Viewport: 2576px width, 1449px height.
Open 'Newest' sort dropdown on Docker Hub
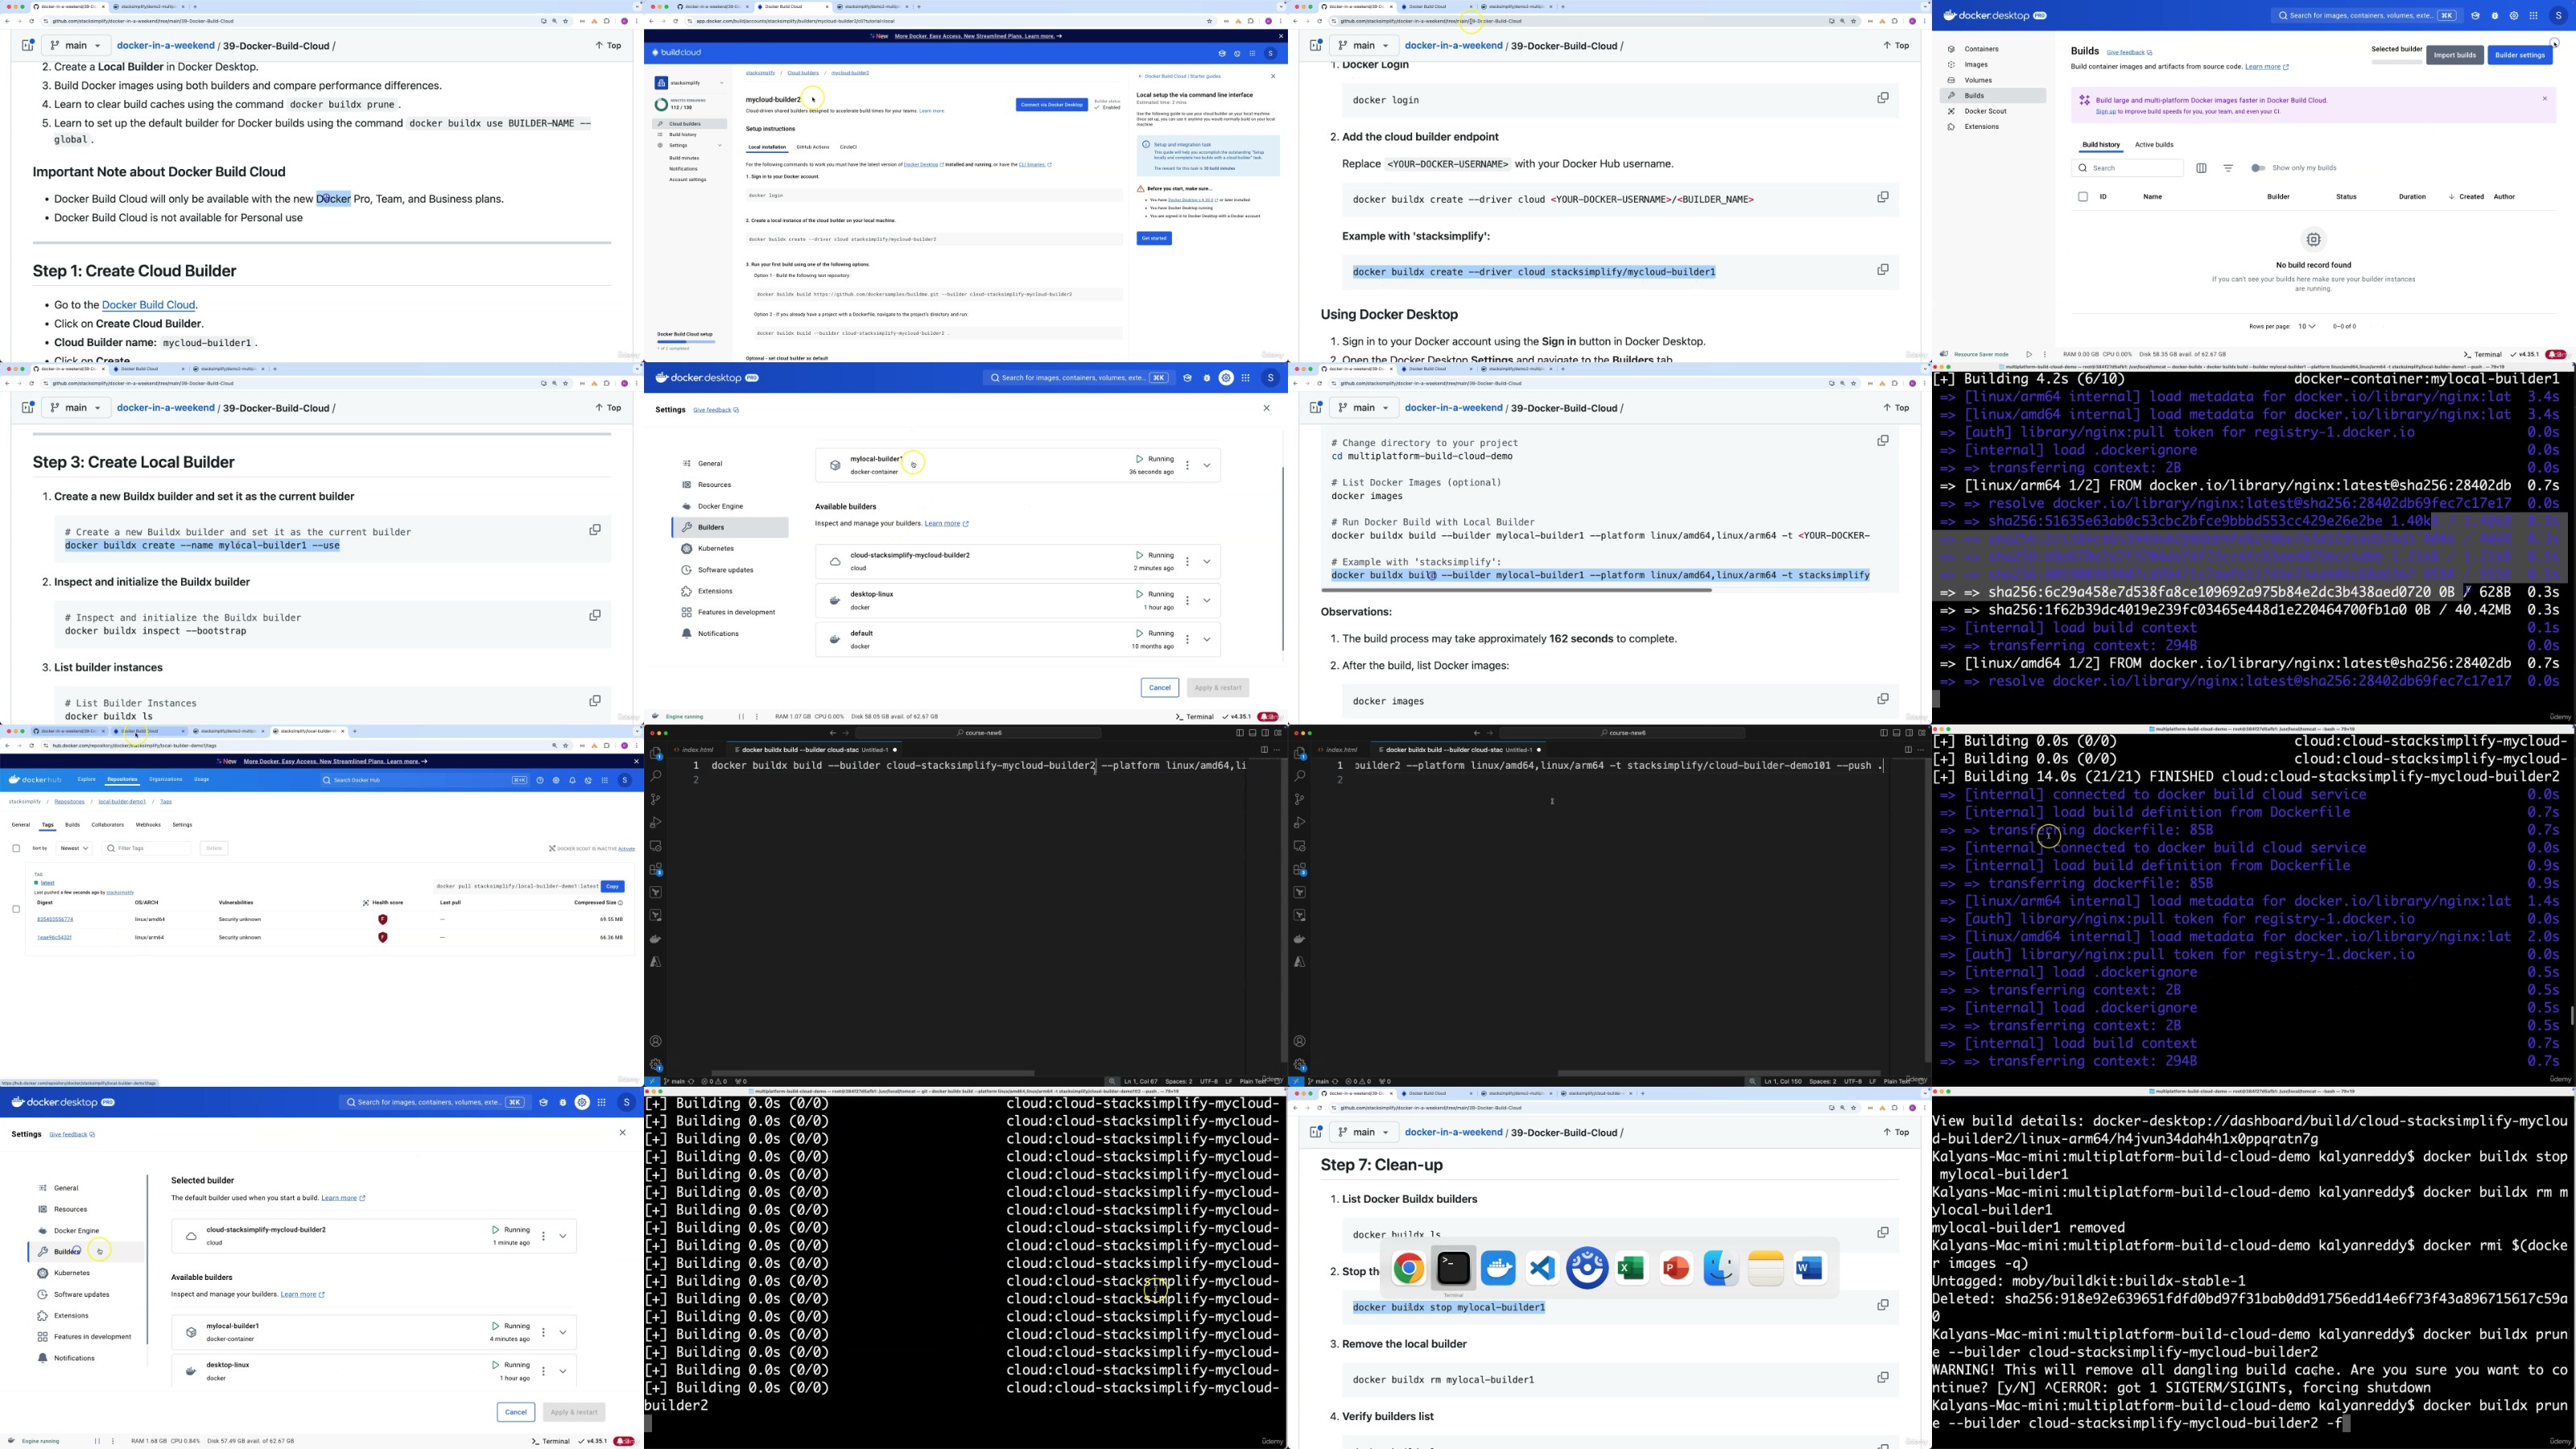click(x=74, y=848)
